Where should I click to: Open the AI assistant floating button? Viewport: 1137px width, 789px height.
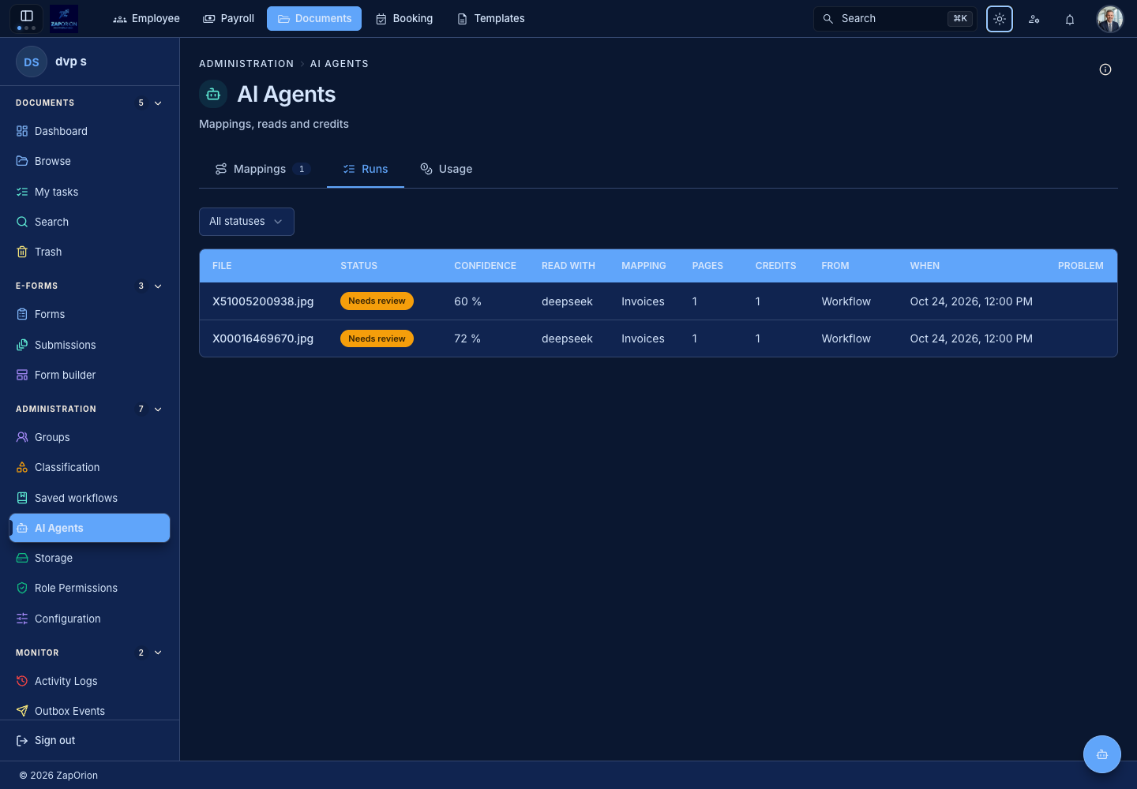1102,754
